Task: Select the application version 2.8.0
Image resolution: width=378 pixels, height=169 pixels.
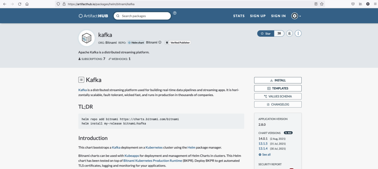Action: [262, 125]
